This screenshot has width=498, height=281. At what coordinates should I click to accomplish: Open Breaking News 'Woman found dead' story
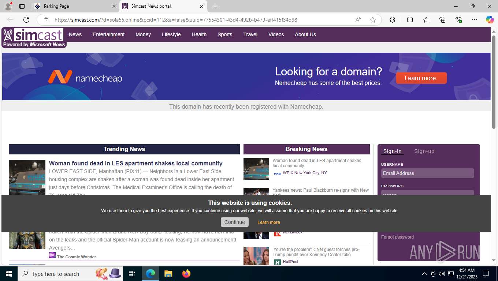pos(317,163)
